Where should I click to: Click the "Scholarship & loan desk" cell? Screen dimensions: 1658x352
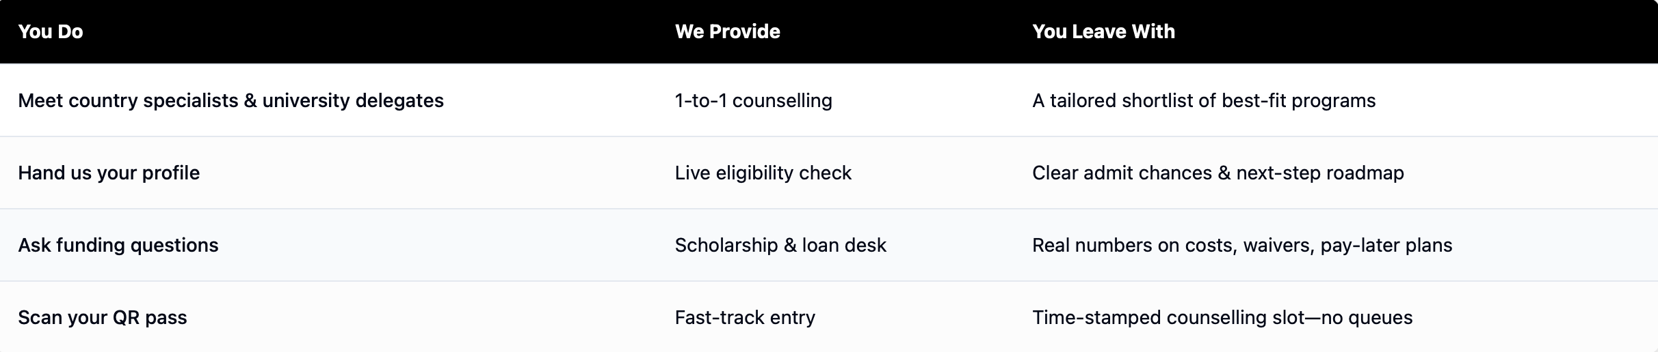780,246
